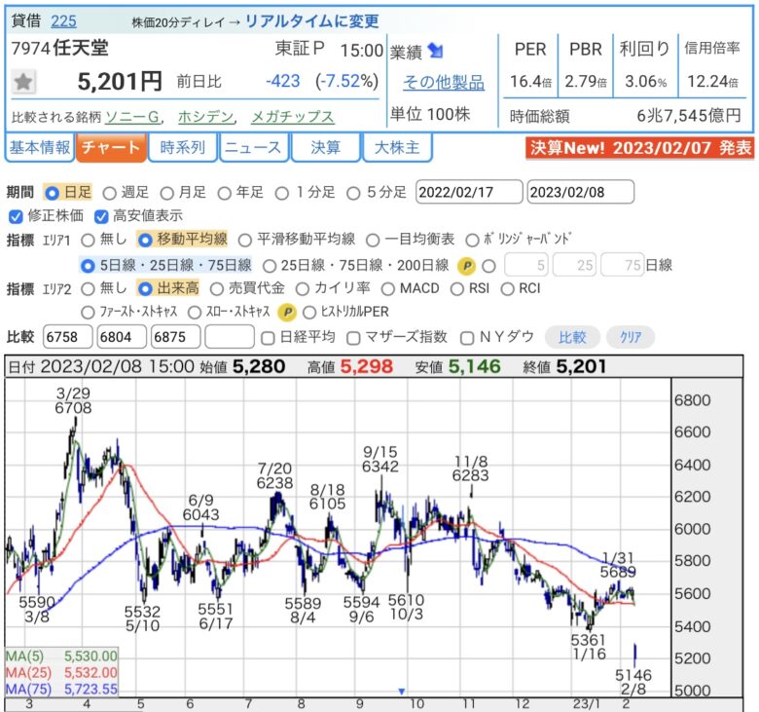Select スロー・ストキャス radio button
Image resolution: width=759 pixels, height=712 pixels.
[x=194, y=312]
